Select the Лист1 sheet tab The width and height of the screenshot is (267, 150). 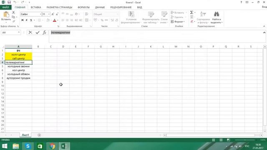[25, 135]
